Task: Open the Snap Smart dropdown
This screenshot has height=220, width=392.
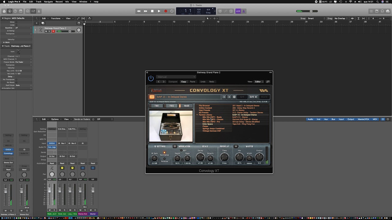Action: (x=316, y=18)
